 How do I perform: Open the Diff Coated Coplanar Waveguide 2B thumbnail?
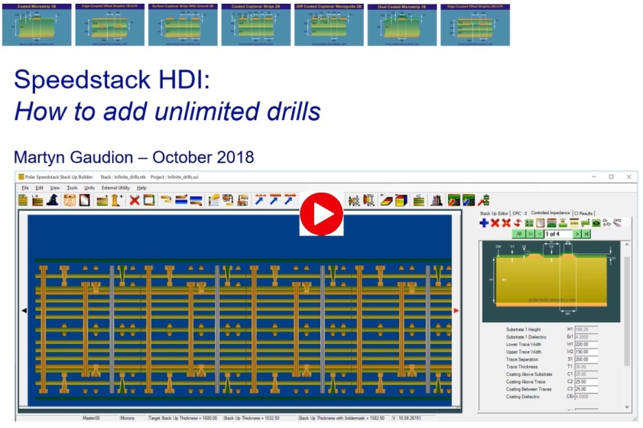pos(329,24)
